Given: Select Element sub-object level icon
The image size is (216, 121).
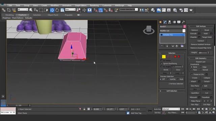Looking at the screenshot, I should (x=179, y=56).
